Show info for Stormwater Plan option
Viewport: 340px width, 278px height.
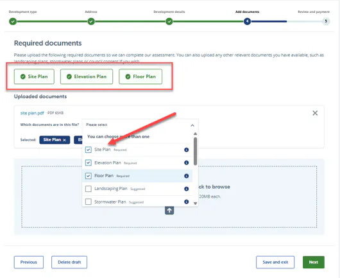[x=186, y=202]
